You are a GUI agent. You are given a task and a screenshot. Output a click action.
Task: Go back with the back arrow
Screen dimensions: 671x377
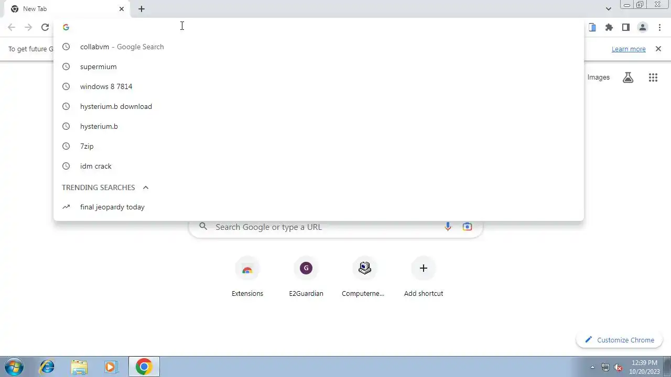pyautogui.click(x=12, y=27)
